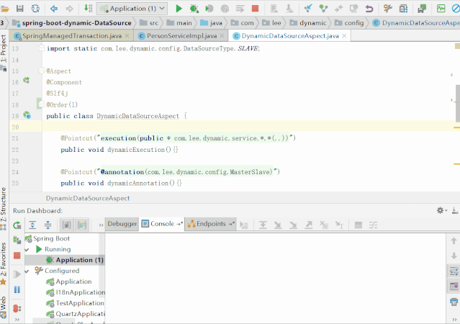Select the main folder breadcrumb
This screenshot has height=324, width=460.
point(179,23)
